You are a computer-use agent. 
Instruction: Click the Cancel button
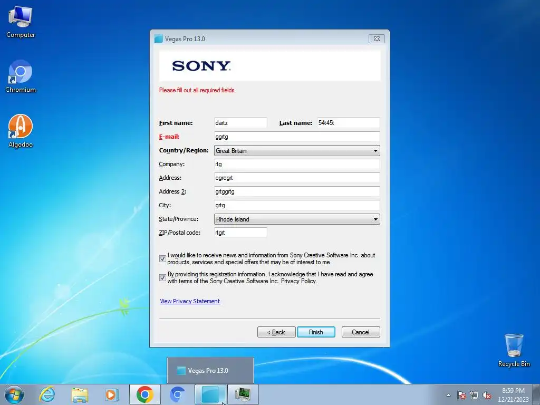coord(361,332)
